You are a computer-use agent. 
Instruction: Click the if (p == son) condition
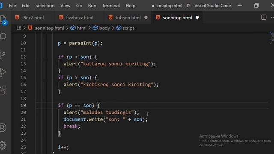(x=76, y=106)
